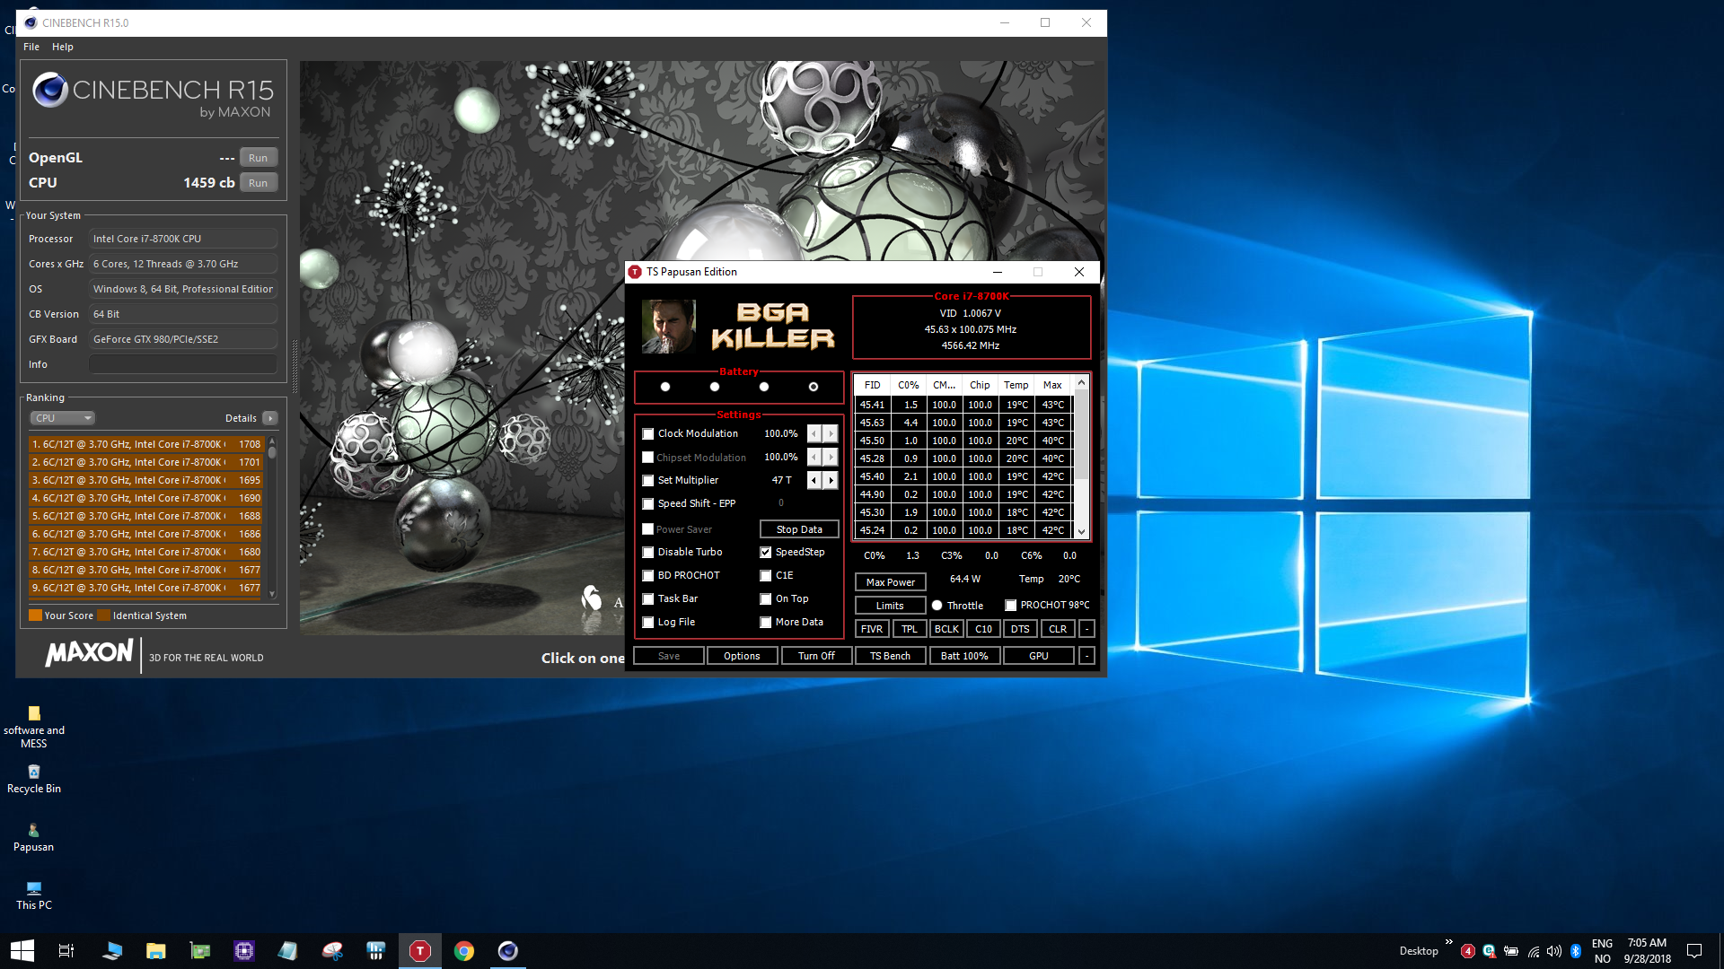Select first ranking entry scoring 1708
The image size is (1724, 969).
click(146, 444)
